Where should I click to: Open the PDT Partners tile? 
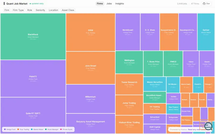click(x=187, y=120)
